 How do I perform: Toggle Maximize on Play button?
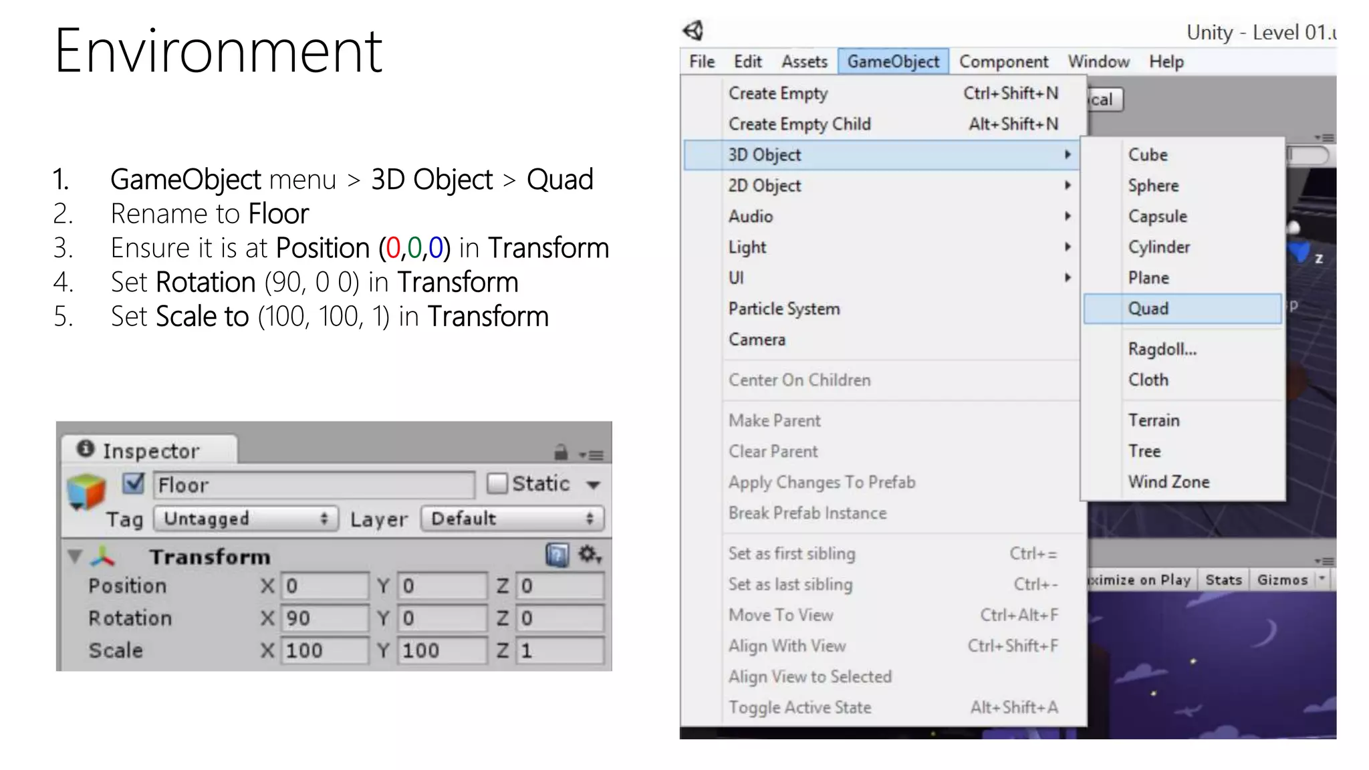pos(1140,580)
